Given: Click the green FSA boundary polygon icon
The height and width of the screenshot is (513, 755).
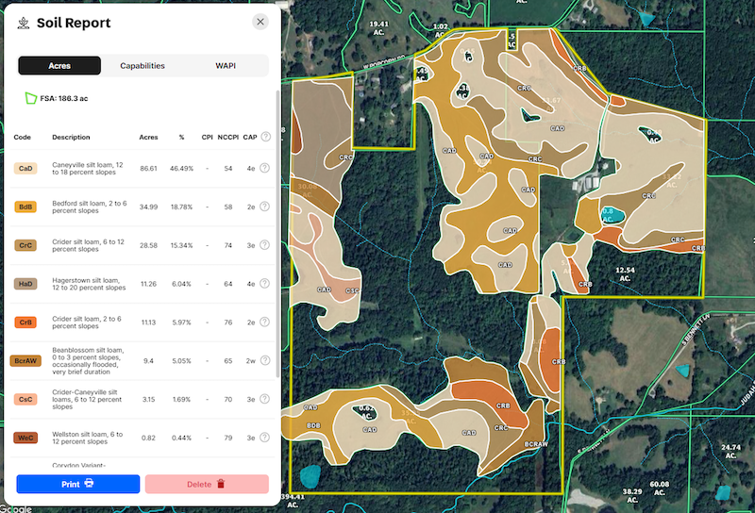Looking at the screenshot, I should [31, 97].
